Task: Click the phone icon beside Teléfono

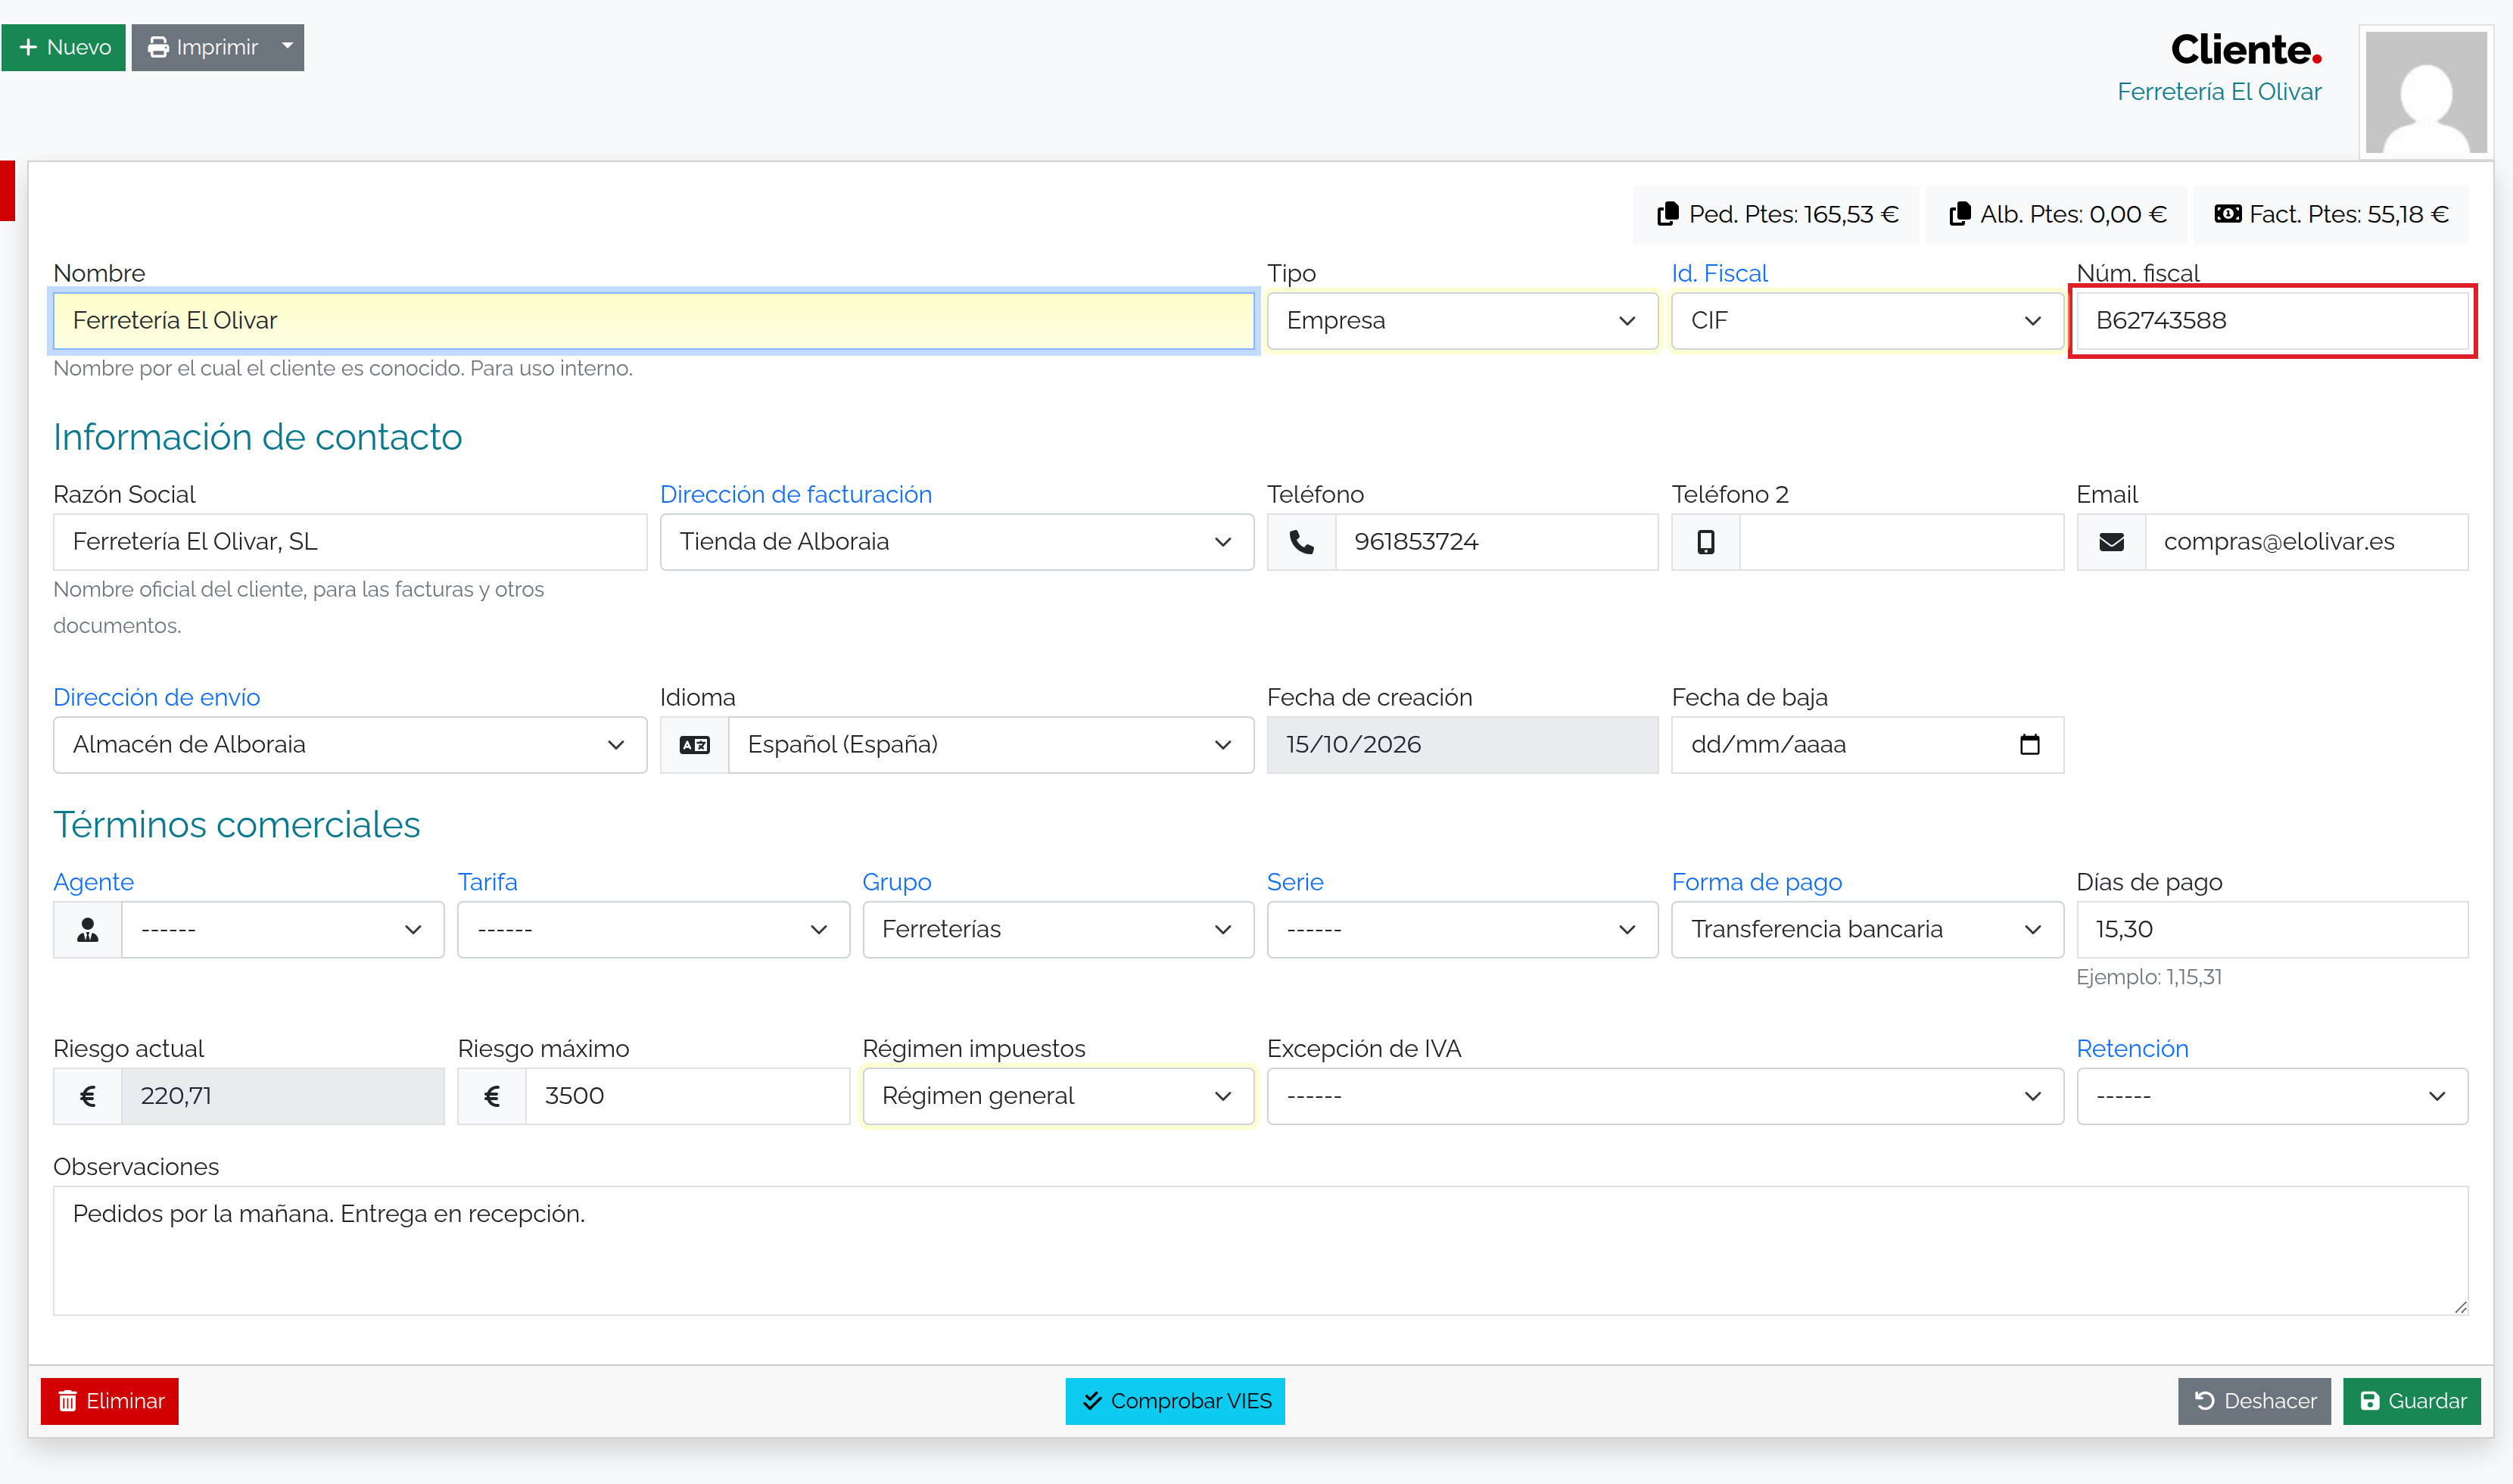Action: tap(1301, 542)
